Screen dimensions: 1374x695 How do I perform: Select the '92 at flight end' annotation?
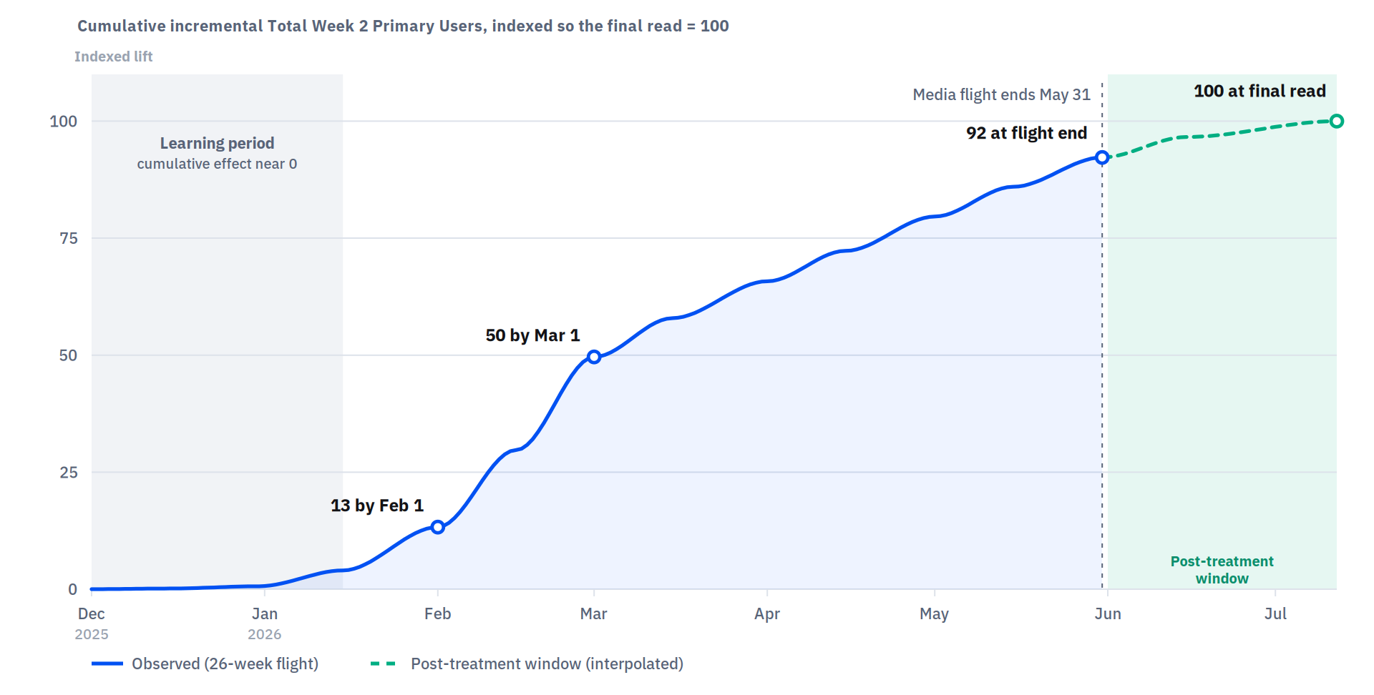click(x=1027, y=133)
